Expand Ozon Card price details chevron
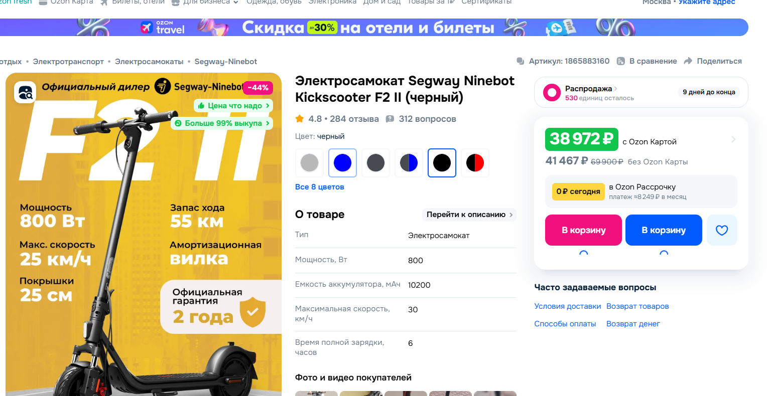Image resolution: width=770 pixels, height=396 pixels. [x=733, y=139]
